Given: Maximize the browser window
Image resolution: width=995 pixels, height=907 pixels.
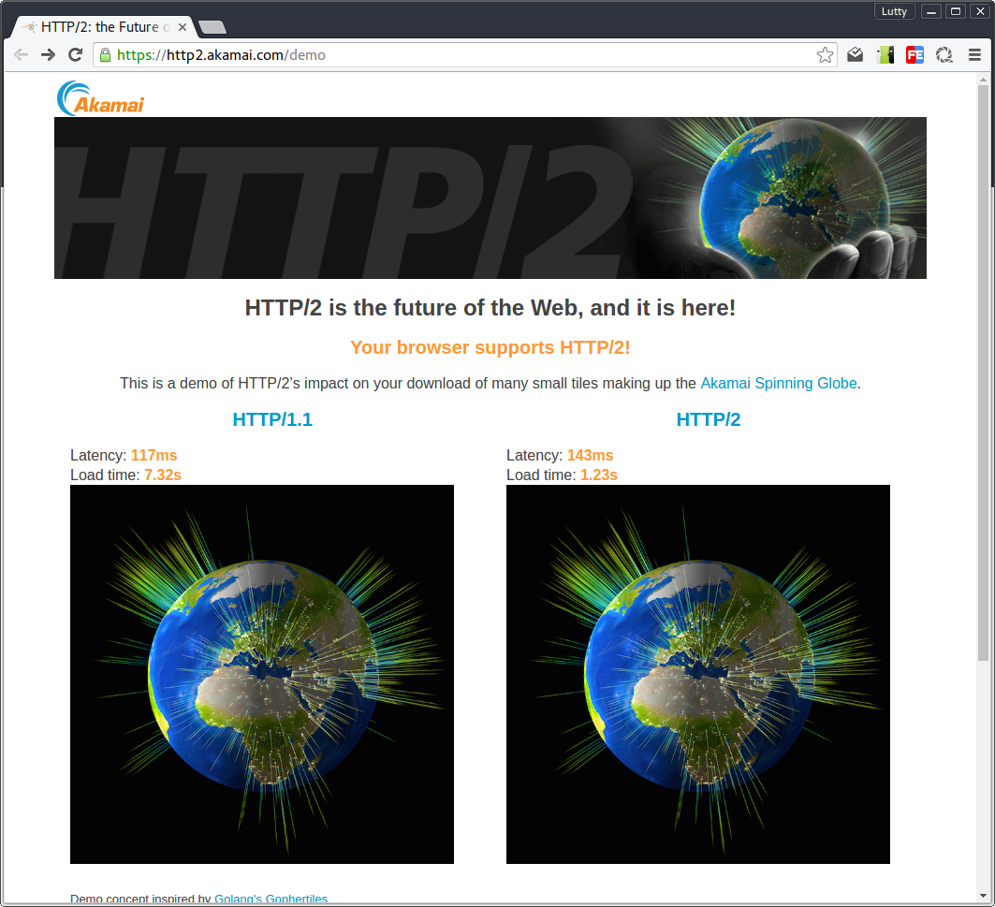Looking at the screenshot, I should click(x=955, y=11).
